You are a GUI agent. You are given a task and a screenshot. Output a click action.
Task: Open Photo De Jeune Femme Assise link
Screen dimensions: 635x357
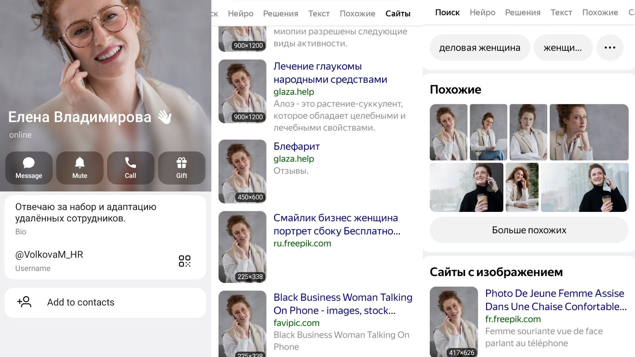556,300
